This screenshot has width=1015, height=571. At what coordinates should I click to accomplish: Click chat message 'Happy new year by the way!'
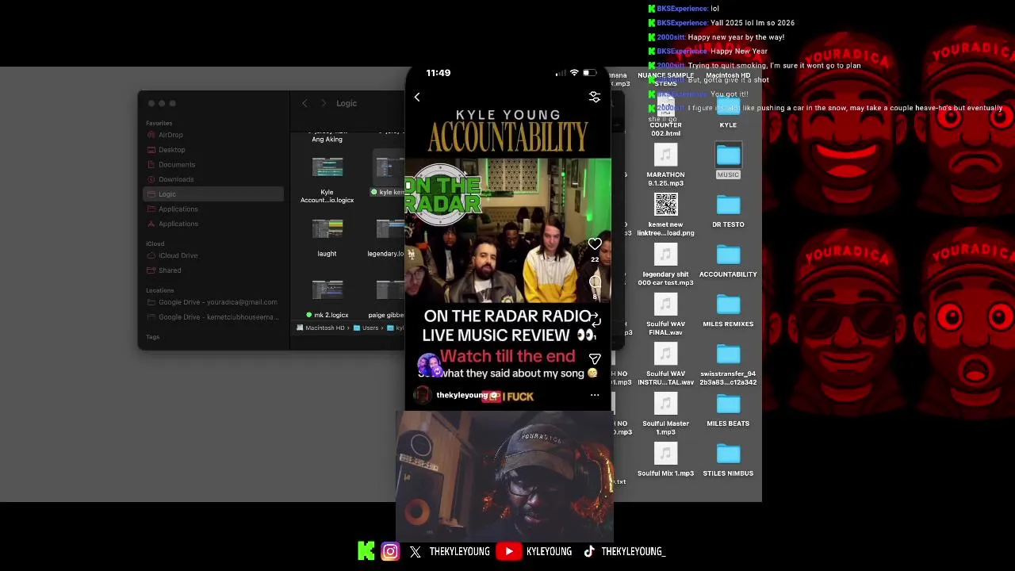pyautogui.click(x=736, y=37)
